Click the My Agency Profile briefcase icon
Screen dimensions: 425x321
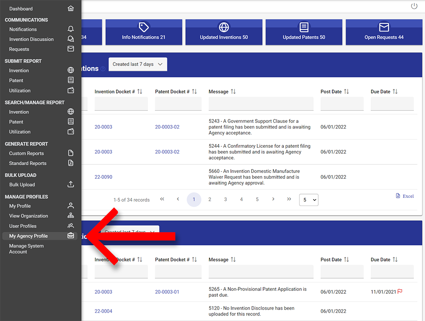point(71,236)
